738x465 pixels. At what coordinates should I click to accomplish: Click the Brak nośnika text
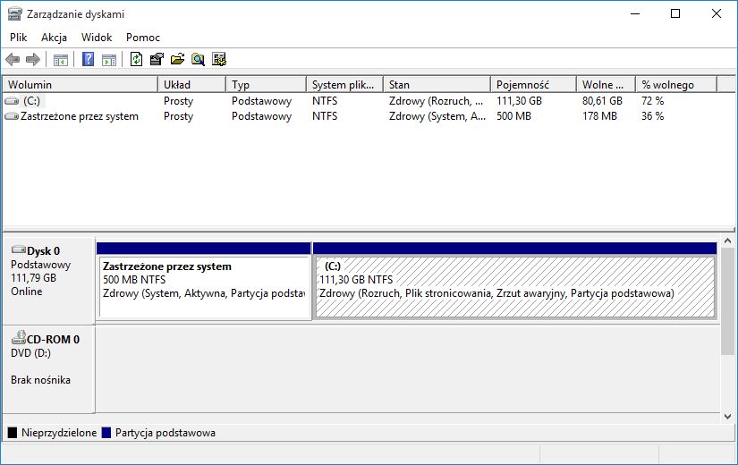(x=40, y=380)
